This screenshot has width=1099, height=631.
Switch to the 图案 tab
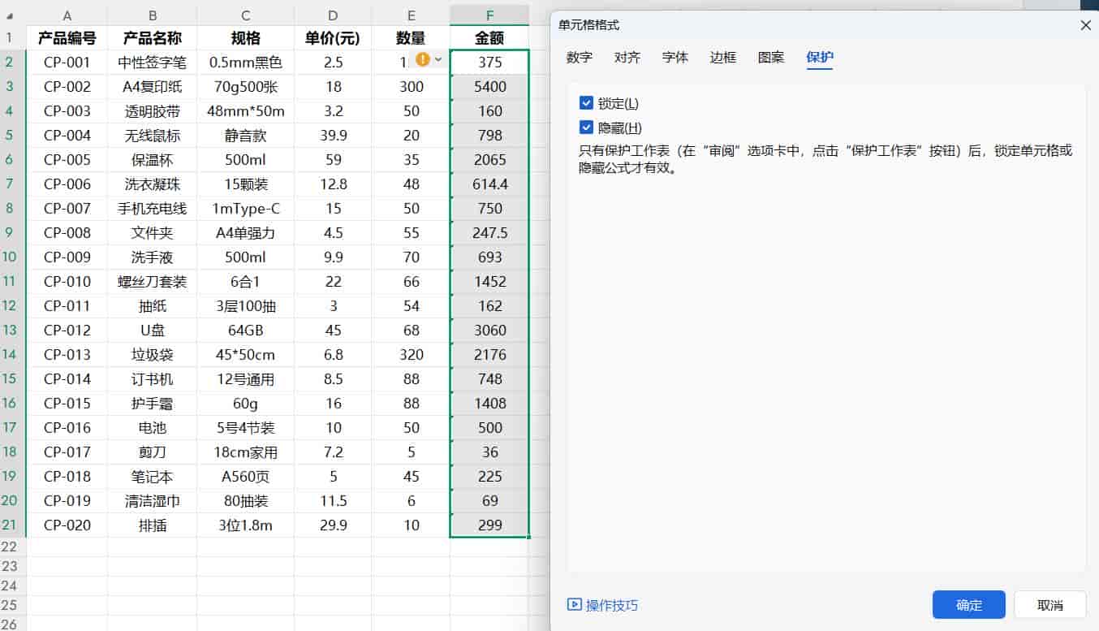tap(771, 57)
